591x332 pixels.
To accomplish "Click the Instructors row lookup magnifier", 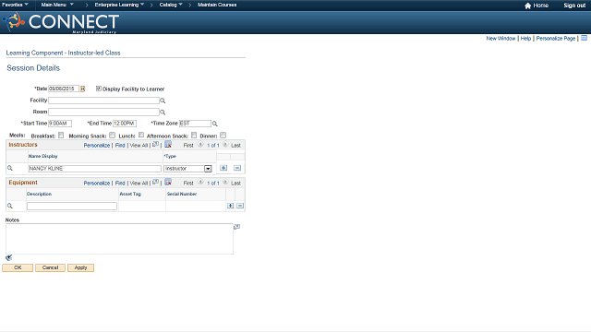I will (x=10, y=168).
